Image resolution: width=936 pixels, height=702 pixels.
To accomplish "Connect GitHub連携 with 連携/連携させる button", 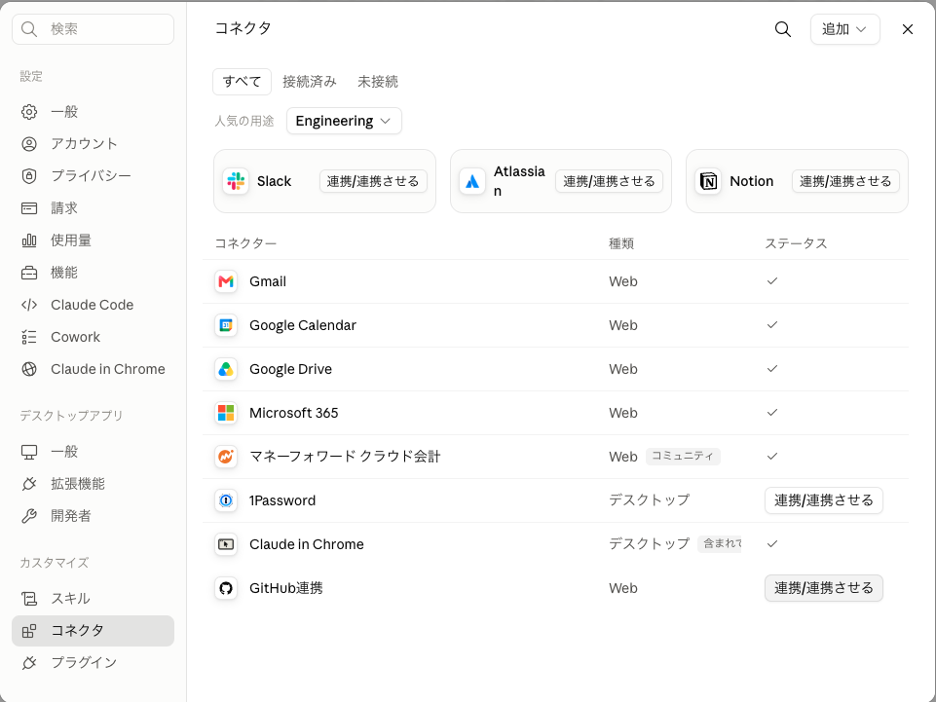I will click(x=823, y=588).
